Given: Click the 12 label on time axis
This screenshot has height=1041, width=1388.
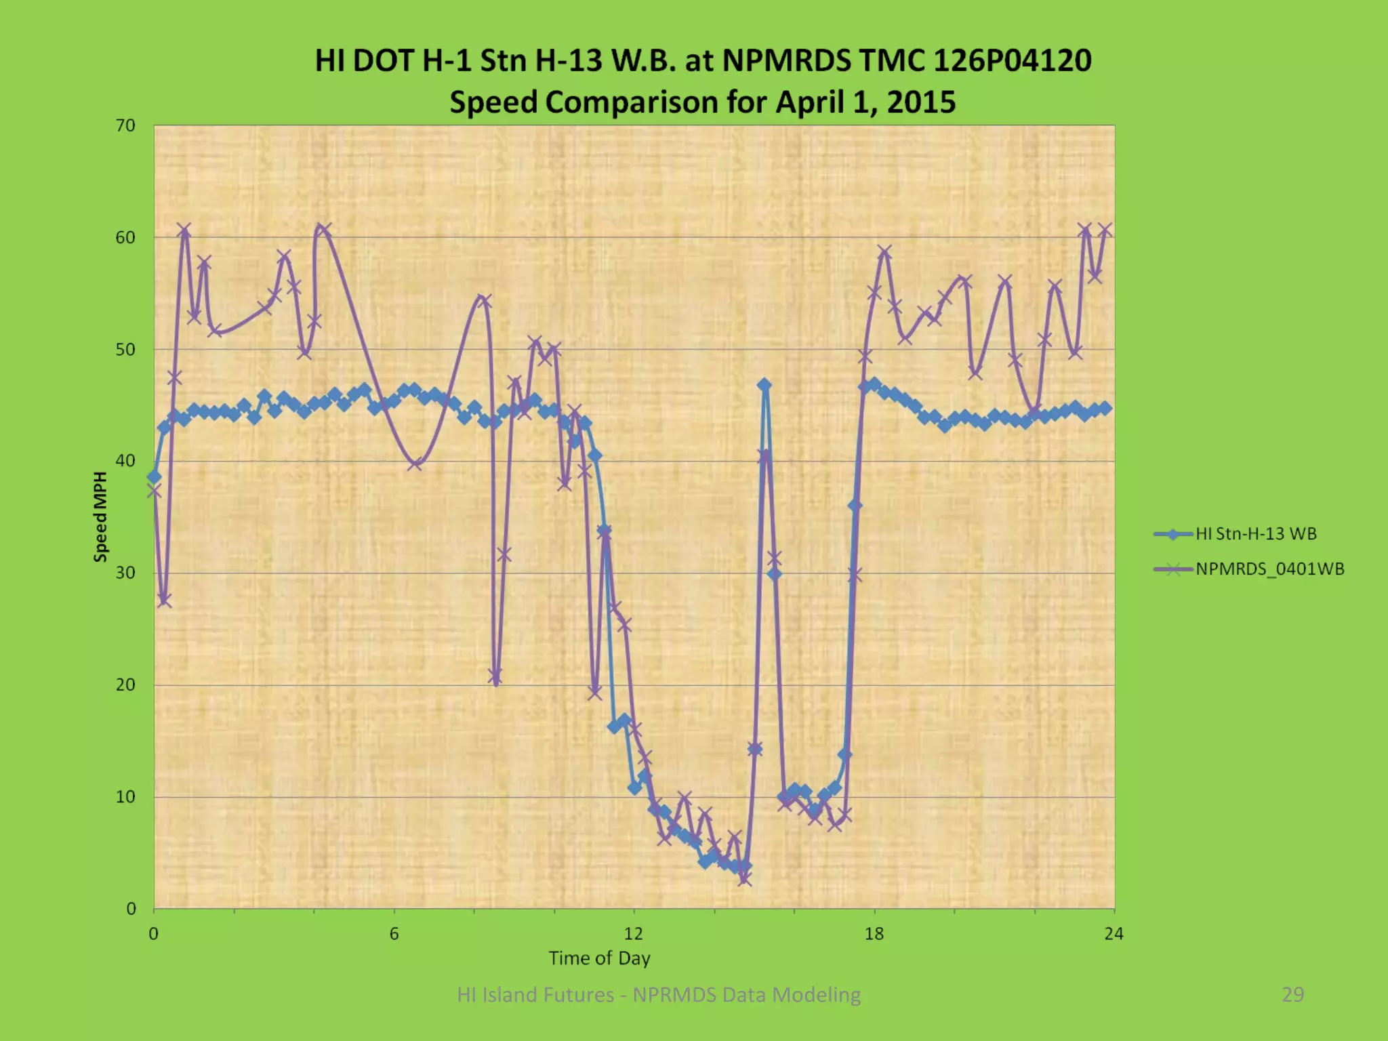Looking at the screenshot, I should pyautogui.click(x=633, y=934).
